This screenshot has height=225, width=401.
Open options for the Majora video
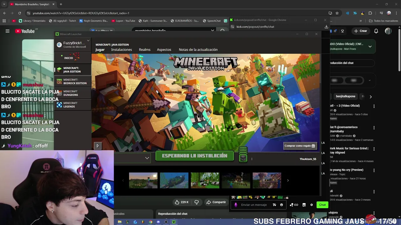click(x=374, y=213)
